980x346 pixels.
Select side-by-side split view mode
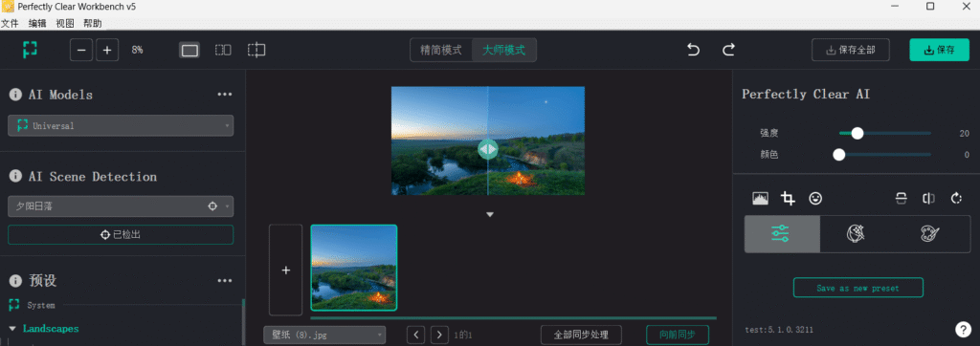tap(223, 50)
